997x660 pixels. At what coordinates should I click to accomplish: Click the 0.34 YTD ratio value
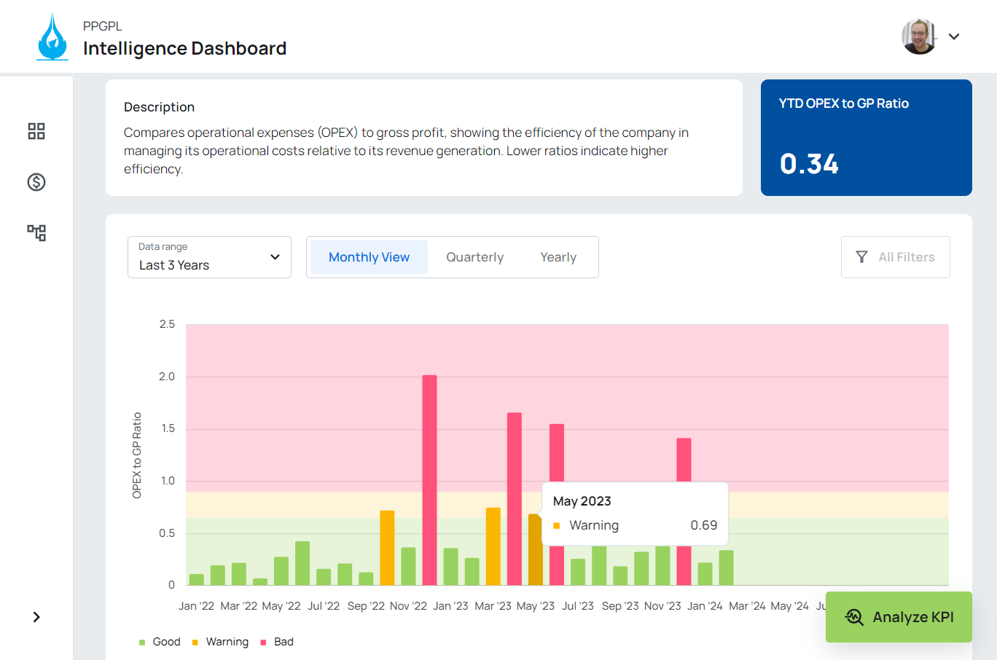click(x=809, y=164)
